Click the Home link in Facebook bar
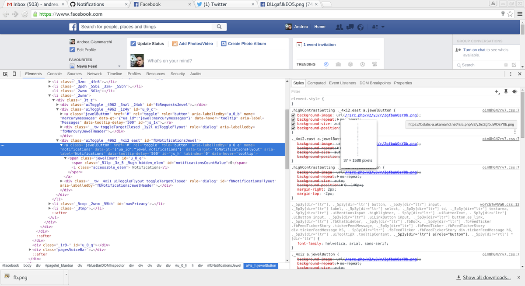This screenshot has height=286, width=525. [x=320, y=27]
